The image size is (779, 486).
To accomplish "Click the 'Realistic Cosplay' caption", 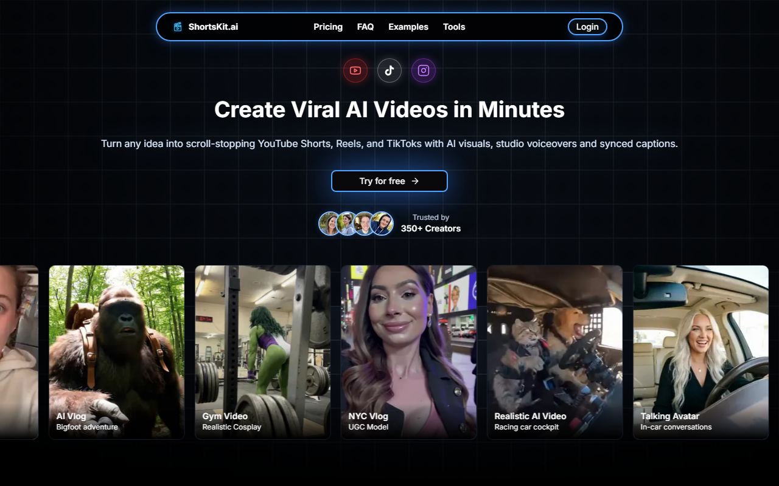I will [x=232, y=427].
